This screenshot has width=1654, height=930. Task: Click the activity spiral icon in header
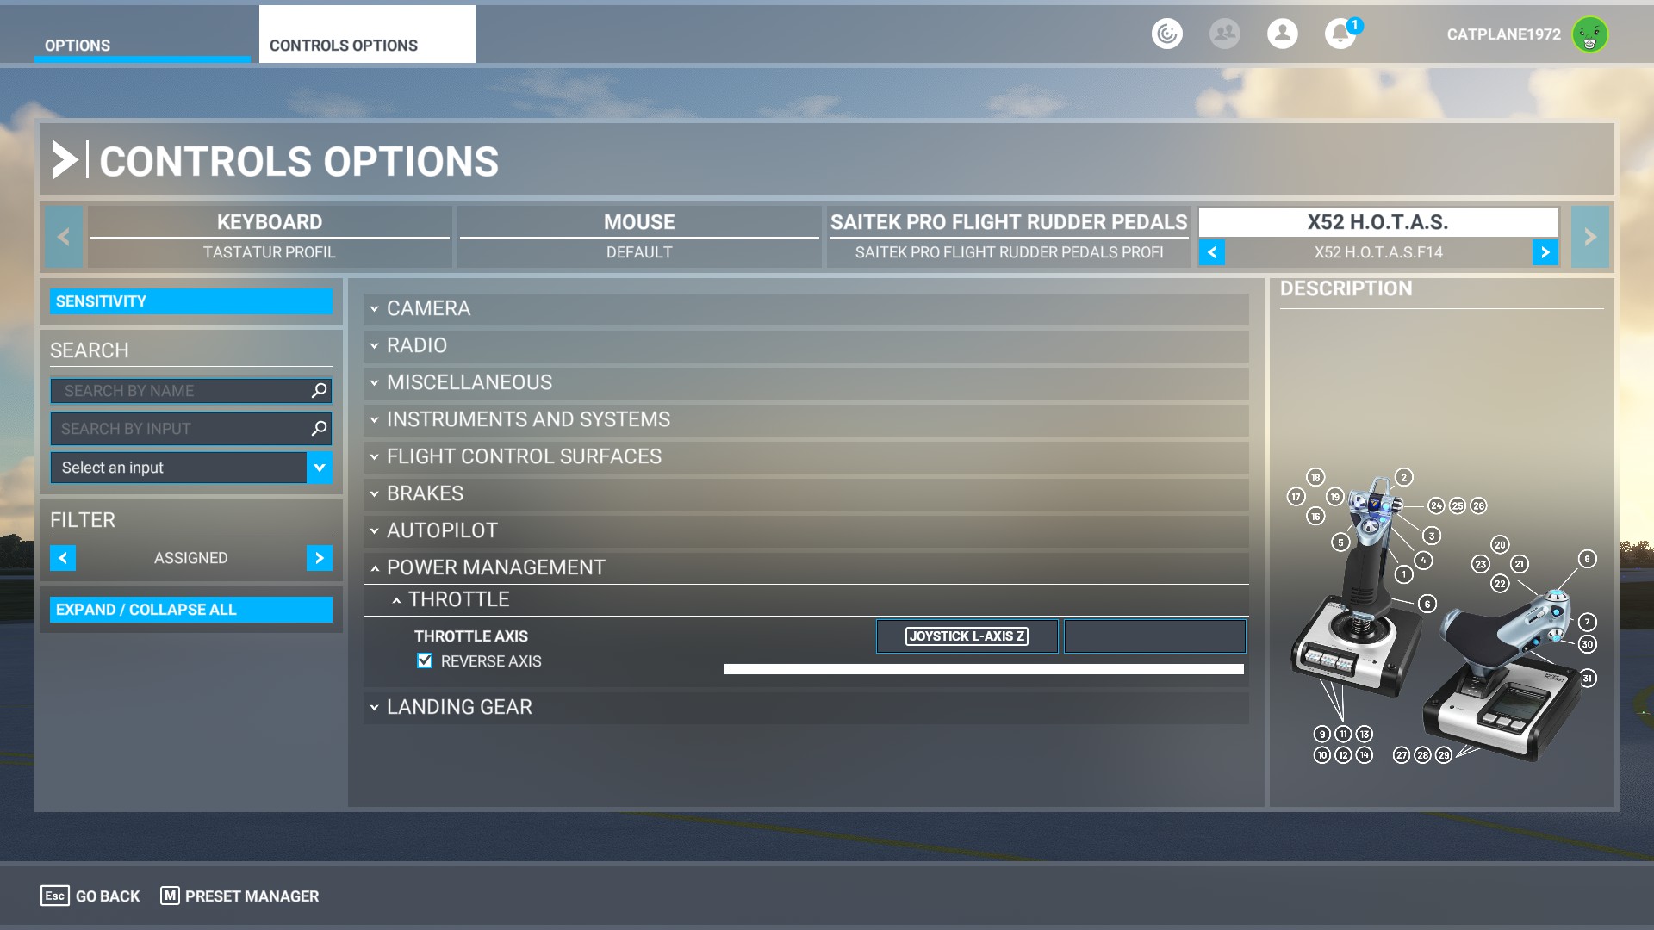click(1166, 34)
